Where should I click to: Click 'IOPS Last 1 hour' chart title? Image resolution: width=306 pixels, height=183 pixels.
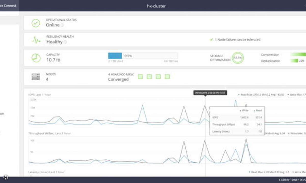point(40,95)
